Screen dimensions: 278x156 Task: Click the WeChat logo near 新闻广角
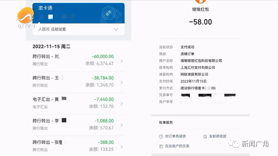coord(234,143)
